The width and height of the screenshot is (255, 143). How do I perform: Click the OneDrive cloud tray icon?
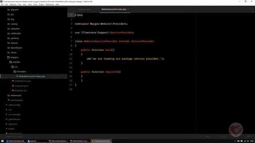point(241,141)
